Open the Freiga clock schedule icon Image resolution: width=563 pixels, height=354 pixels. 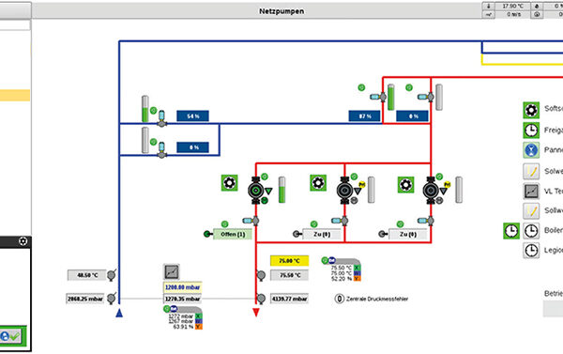[x=531, y=131]
